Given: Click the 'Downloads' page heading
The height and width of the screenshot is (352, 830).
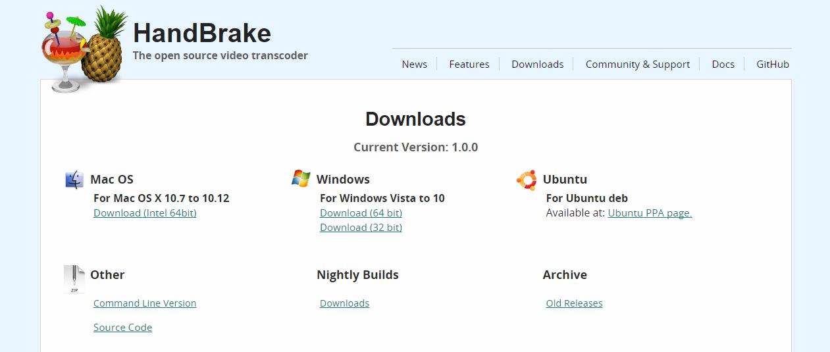Looking at the screenshot, I should [x=415, y=119].
